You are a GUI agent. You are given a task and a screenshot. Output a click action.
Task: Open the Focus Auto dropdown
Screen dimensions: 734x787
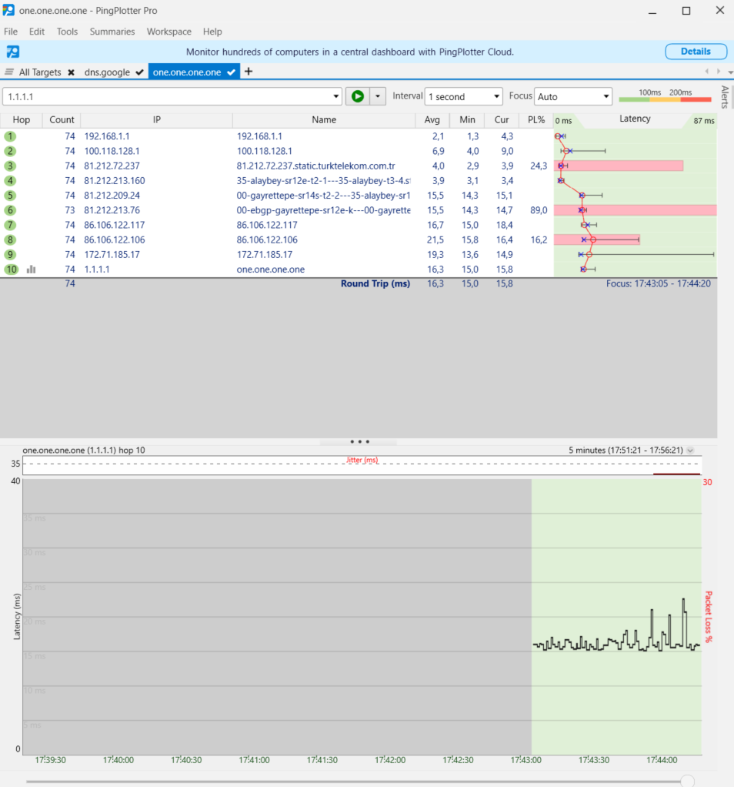coord(573,96)
